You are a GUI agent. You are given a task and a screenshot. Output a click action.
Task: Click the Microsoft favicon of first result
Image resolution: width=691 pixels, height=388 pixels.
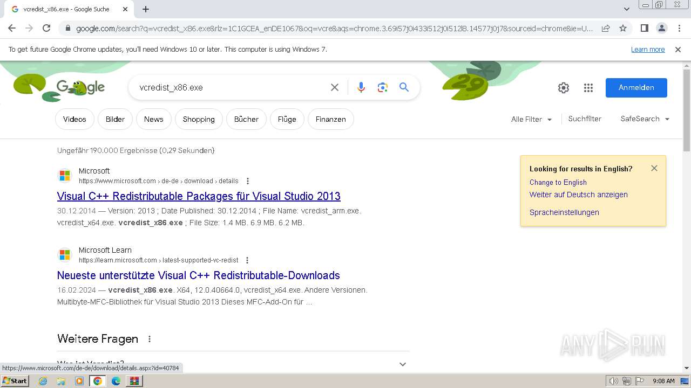point(65,176)
